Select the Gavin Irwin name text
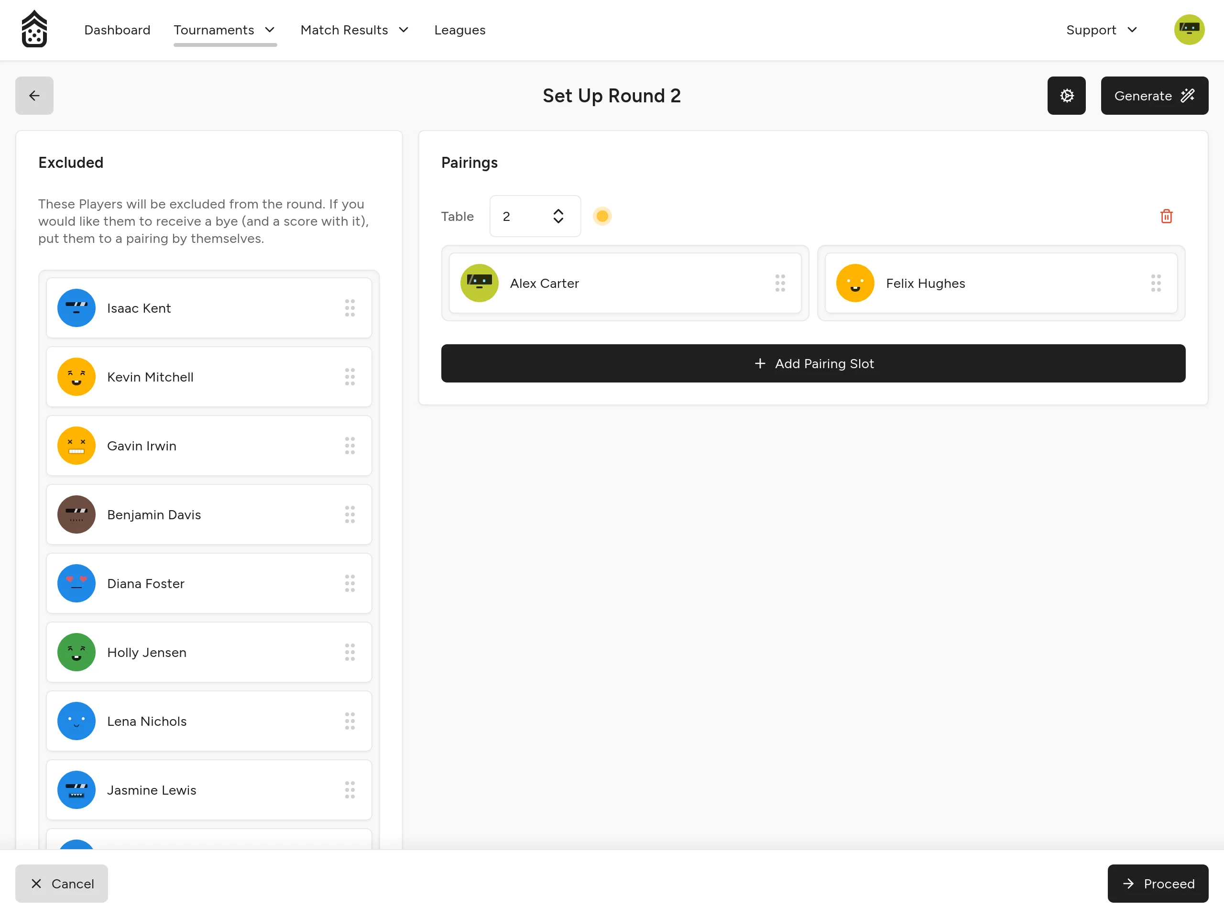Screen dimensions: 1224x918 pyautogui.click(x=142, y=446)
